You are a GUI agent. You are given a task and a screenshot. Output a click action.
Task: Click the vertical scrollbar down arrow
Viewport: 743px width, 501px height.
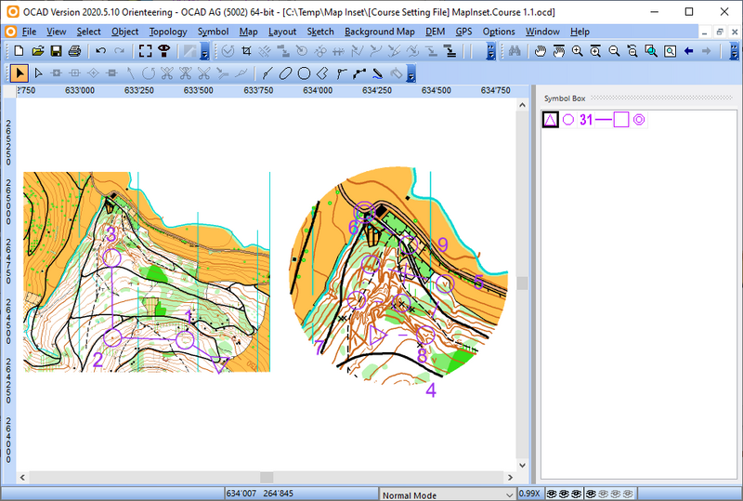[x=522, y=466]
